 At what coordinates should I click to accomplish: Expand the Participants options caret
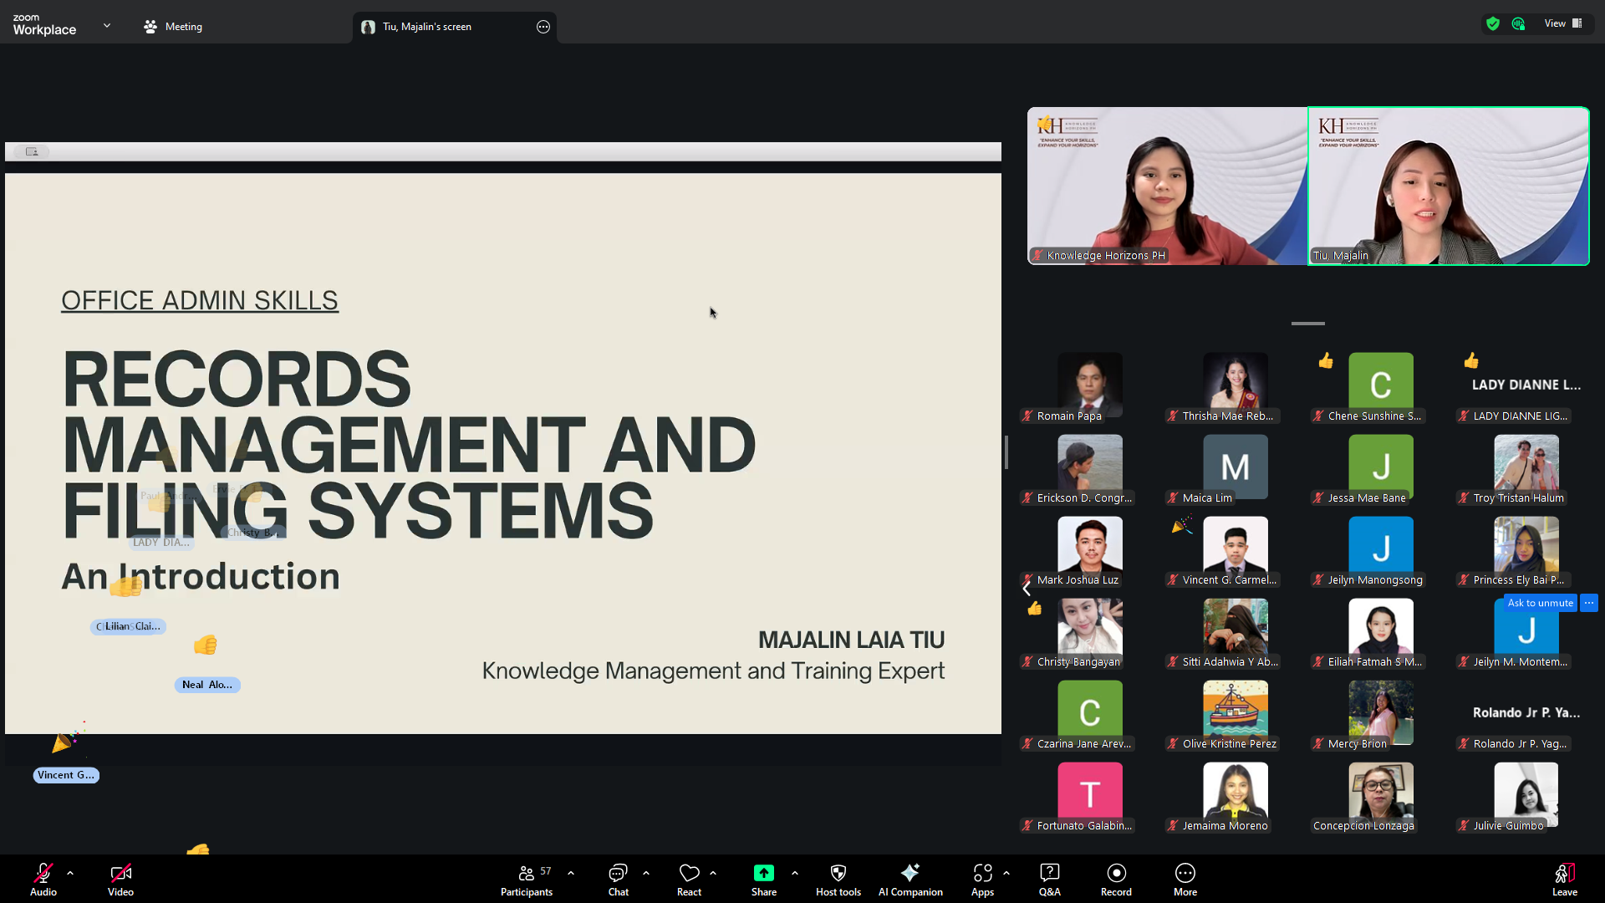click(x=571, y=873)
